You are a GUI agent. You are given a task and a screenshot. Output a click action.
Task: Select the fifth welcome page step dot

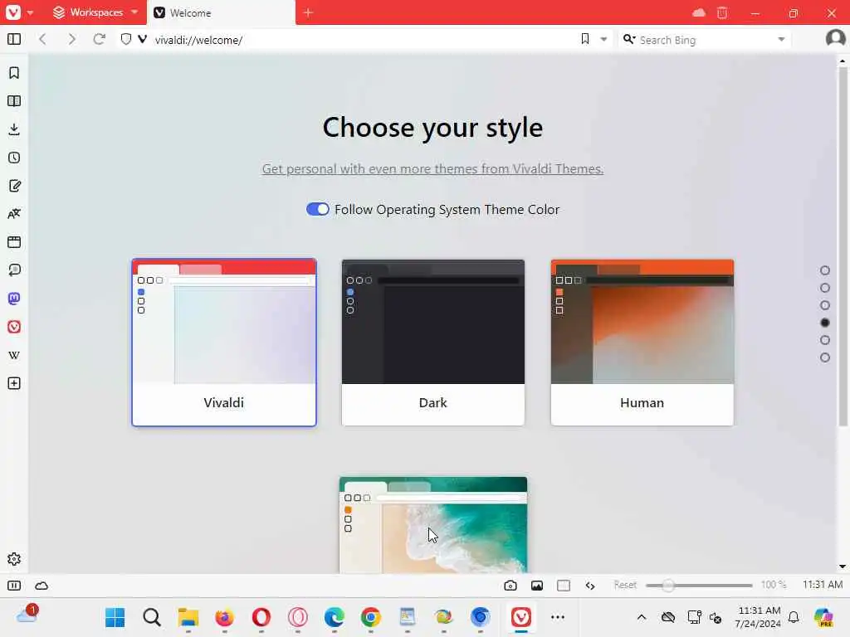(x=825, y=340)
